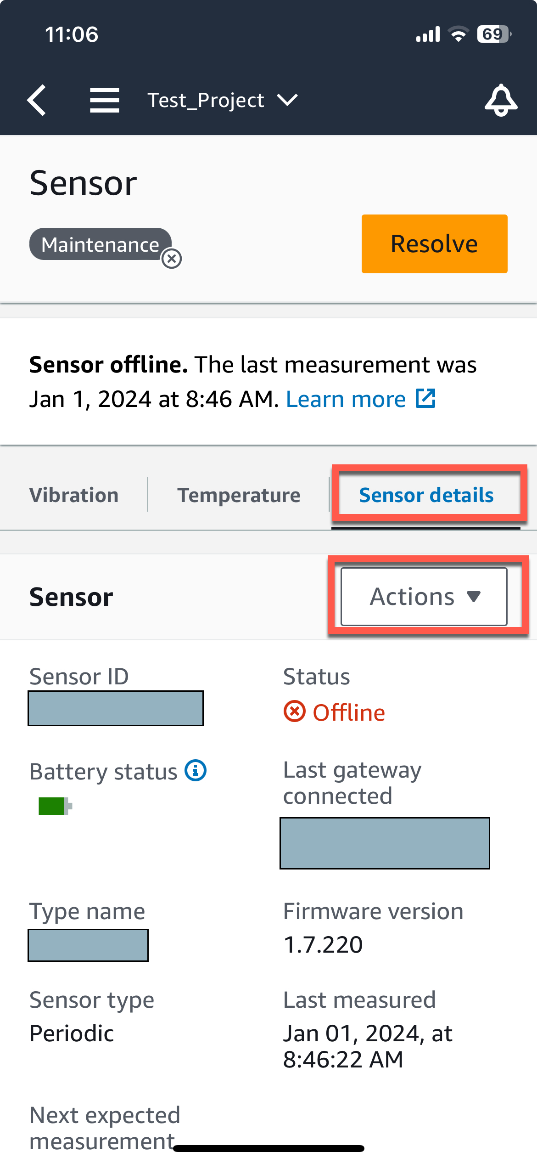Open the hamburger navigation menu
This screenshot has height=1163, width=537.
click(x=105, y=100)
